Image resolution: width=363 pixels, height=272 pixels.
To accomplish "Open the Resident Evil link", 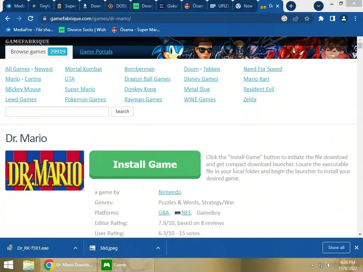I will click(x=258, y=89).
